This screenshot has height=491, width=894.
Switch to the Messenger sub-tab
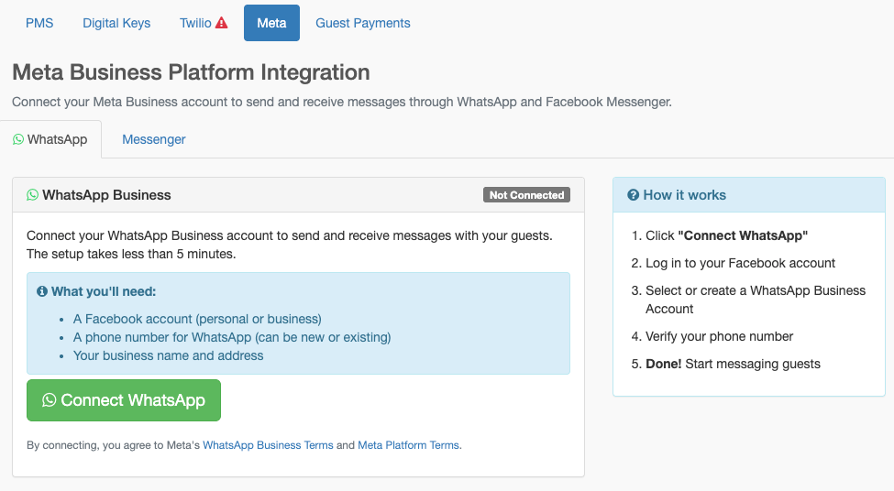[154, 139]
